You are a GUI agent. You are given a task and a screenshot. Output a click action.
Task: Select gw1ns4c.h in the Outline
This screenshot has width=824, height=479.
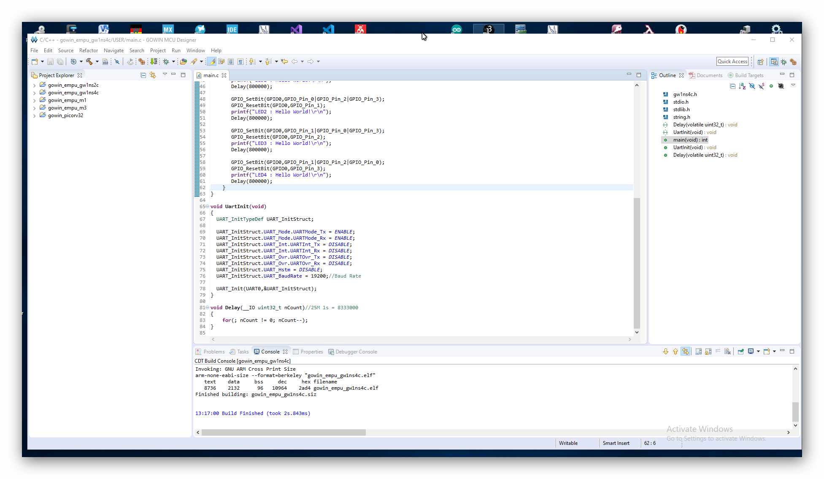(x=685, y=94)
